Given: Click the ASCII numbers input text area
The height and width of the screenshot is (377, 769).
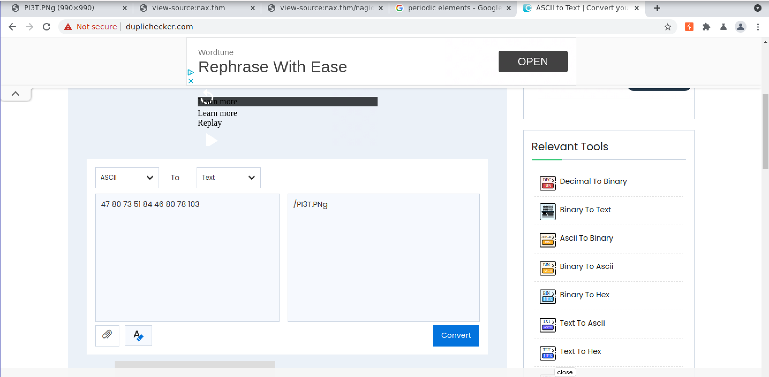Looking at the screenshot, I should pyautogui.click(x=187, y=257).
